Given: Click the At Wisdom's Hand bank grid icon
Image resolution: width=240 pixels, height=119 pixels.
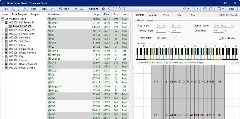Looking at the screenshot, I should point(3,19).
